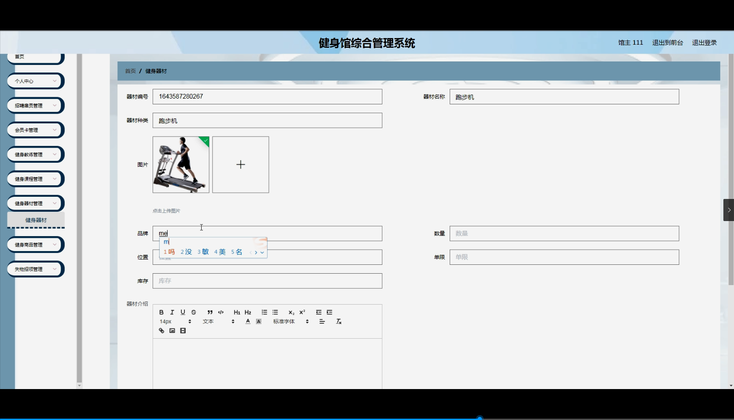The width and height of the screenshot is (734, 420).
Task: Insert an image in the editor
Action: (172, 331)
